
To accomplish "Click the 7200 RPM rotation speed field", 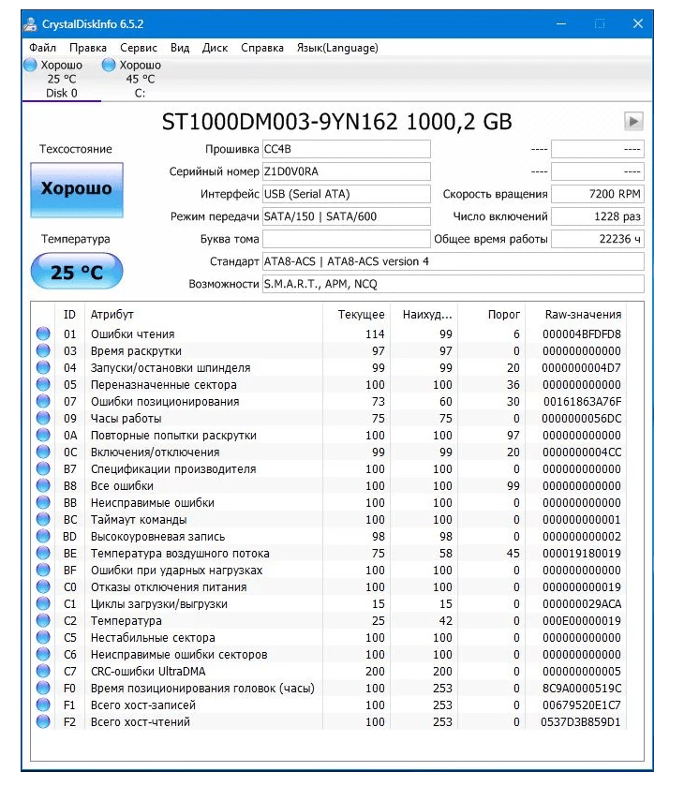I will [598, 194].
